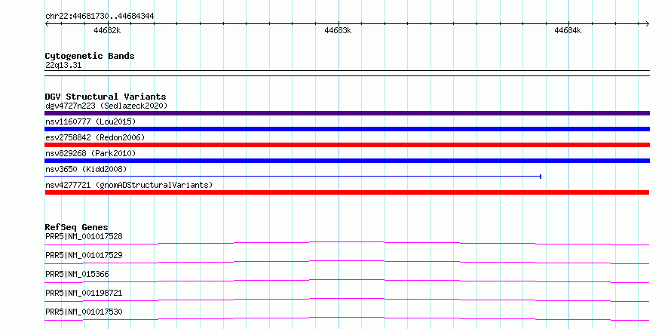
Task: Select the PRR5|NM_001017529 transcript label
Action: click(84, 255)
